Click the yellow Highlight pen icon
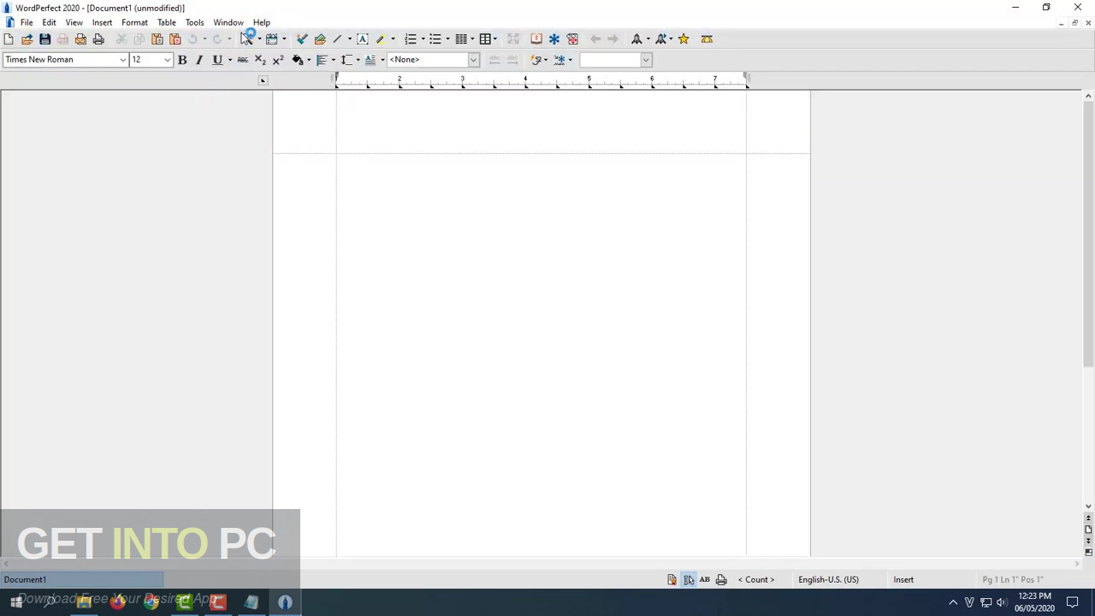 (381, 39)
